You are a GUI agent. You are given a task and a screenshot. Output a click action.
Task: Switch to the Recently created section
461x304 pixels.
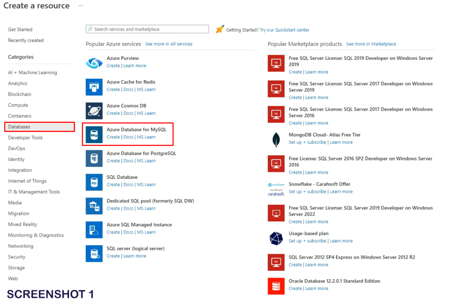point(26,40)
